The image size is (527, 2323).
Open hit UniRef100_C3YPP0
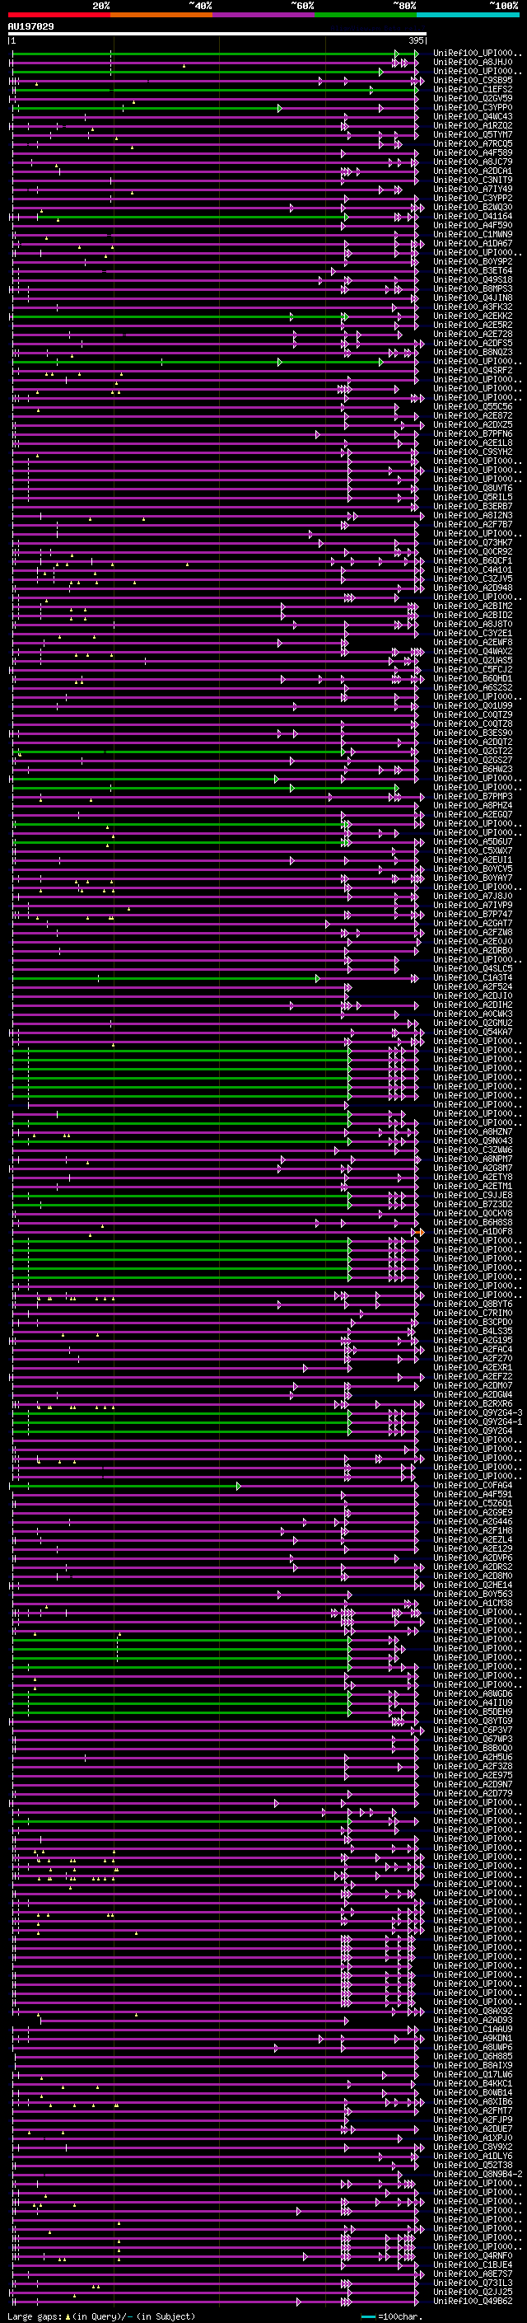(473, 107)
